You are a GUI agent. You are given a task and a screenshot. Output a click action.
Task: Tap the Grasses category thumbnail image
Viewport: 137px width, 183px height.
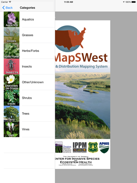pos(11,35)
